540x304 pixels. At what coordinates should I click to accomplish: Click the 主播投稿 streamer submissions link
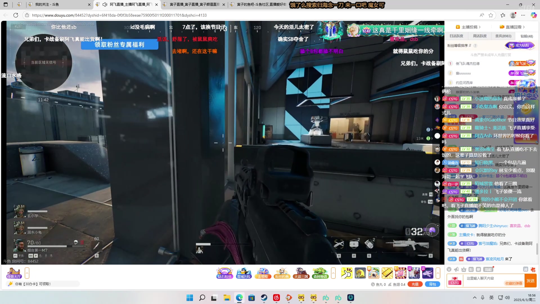[x=468, y=27]
